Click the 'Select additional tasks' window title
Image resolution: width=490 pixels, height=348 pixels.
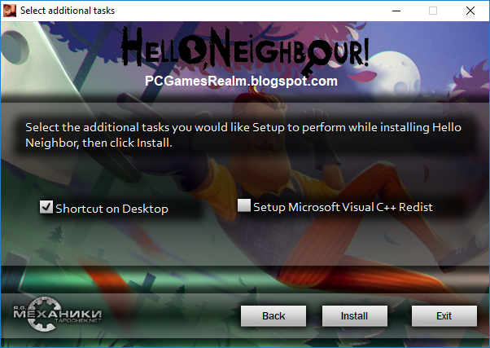[68, 11]
